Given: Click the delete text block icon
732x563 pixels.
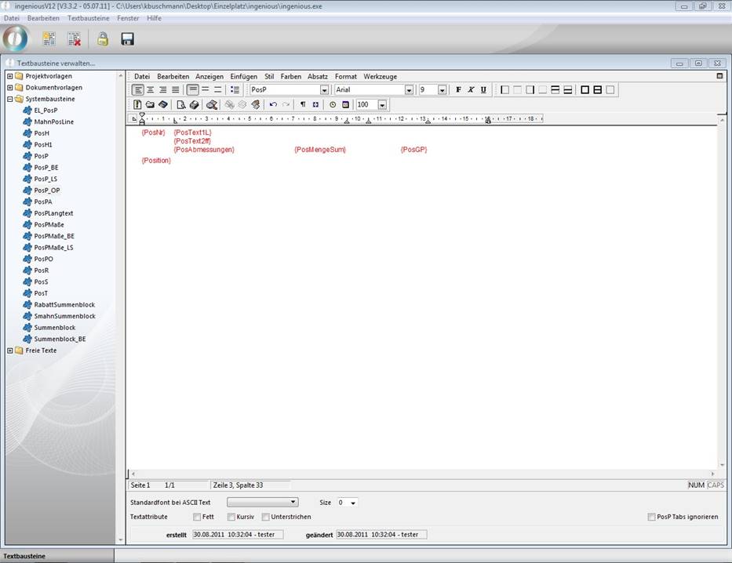Looking at the screenshot, I should pyautogui.click(x=74, y=39).
